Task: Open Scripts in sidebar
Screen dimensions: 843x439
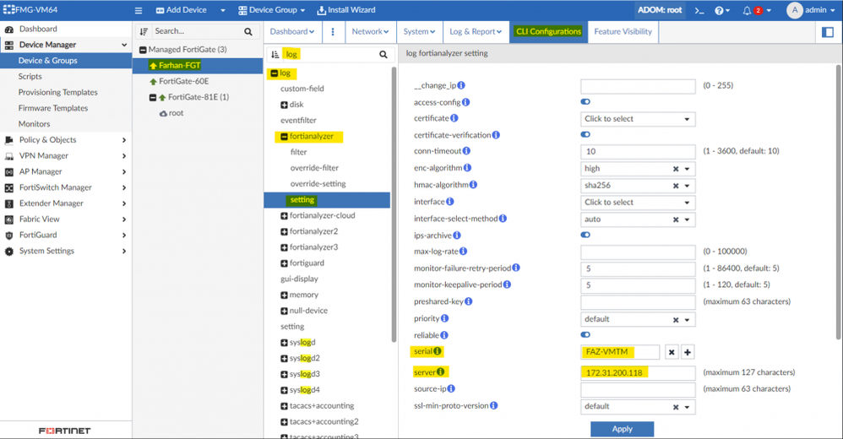Action: 30,76
